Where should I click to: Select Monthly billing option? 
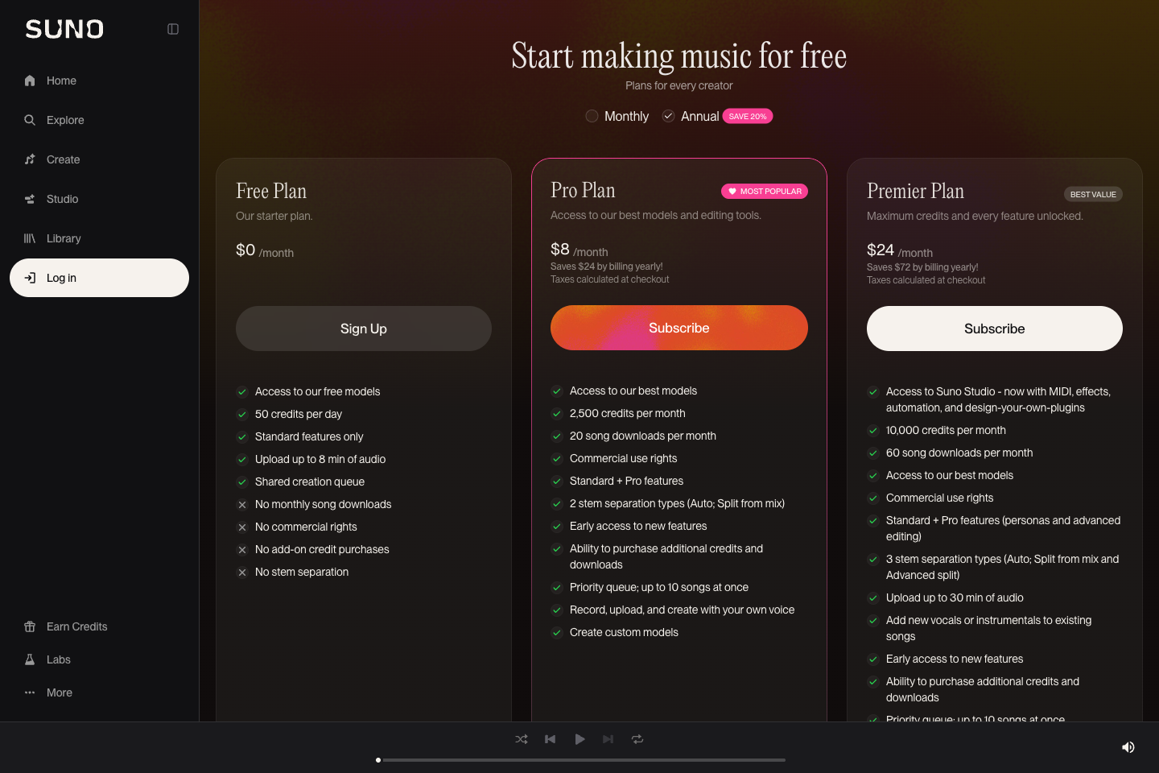point(617,116)
